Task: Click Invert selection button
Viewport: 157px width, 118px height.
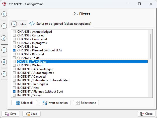Action: (55, 103)
